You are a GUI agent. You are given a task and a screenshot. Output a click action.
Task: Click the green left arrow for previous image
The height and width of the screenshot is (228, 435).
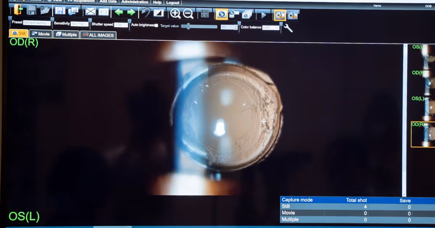(x=119, y=12)
